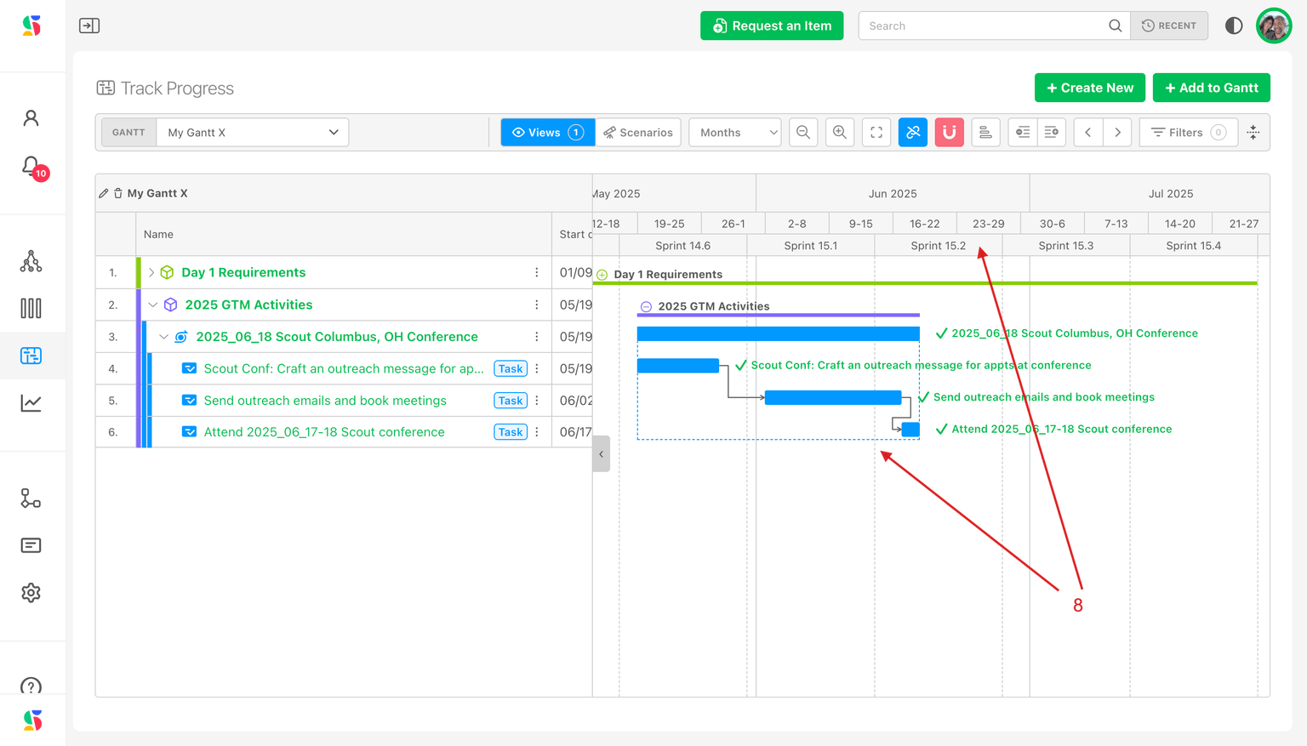1307x746 pixels.
Task: Expand the Day 1 Requirements row
Action: pos(151,273)
